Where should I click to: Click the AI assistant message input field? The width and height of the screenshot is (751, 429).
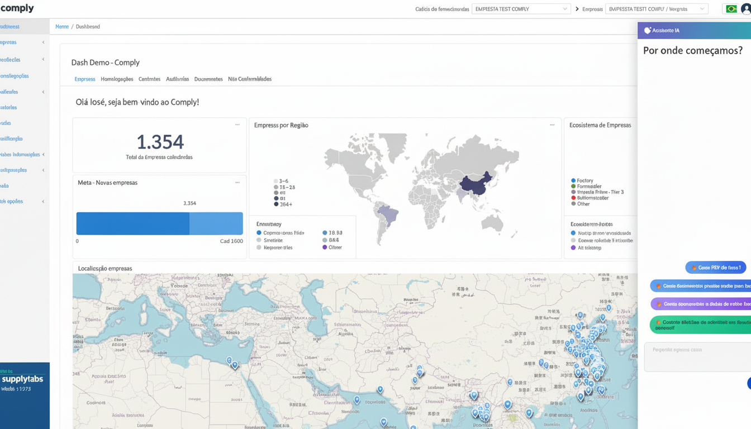click(x=696, y=356)
